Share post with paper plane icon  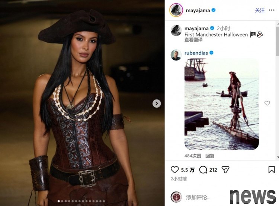(225, 170)
